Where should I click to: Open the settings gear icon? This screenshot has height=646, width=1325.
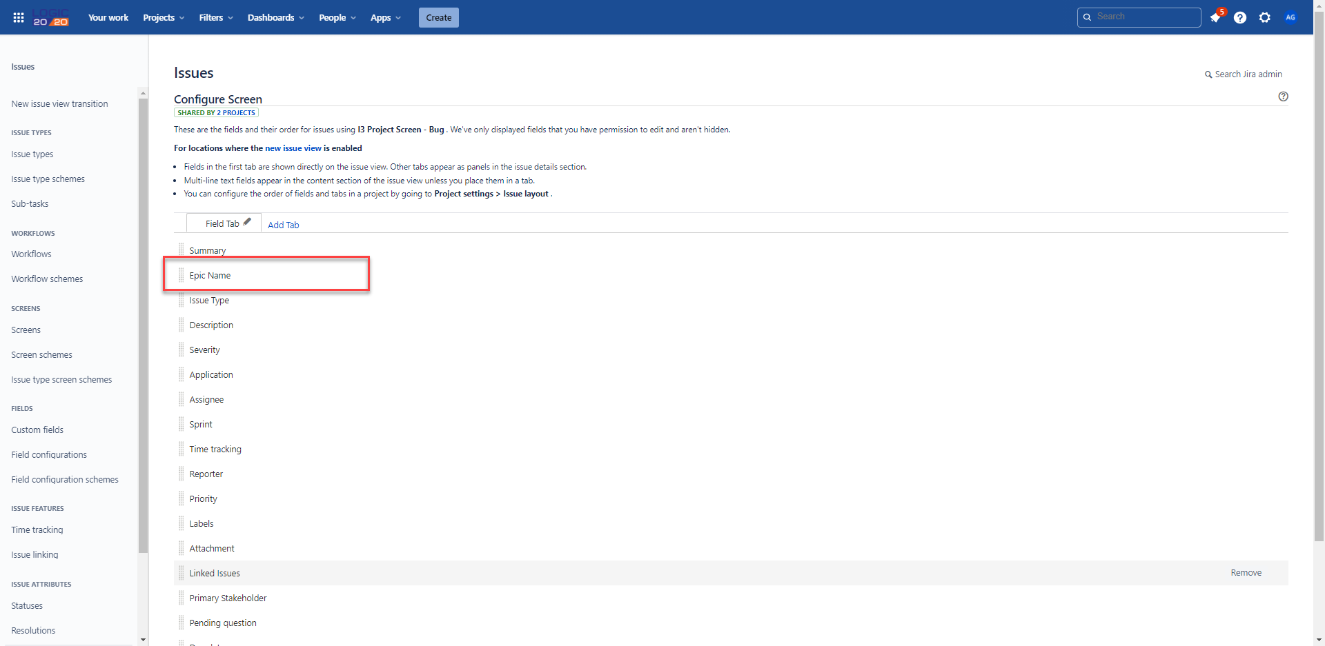[1264, 17]
